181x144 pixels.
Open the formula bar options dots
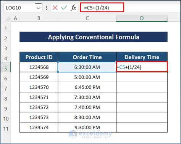(x=46, y=8)
